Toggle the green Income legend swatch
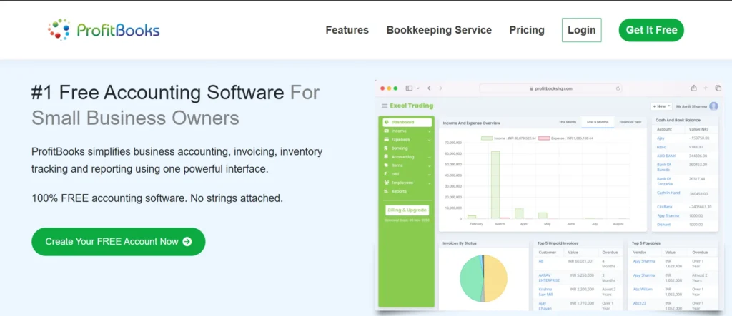732x316 pixels. (x=487, y=138)
